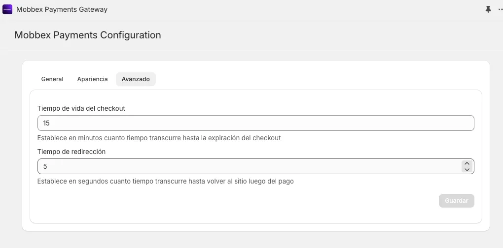This screenshot has width=503, height=248.
Task: Click help text about checkout expiración minutes
Action: 159,138
